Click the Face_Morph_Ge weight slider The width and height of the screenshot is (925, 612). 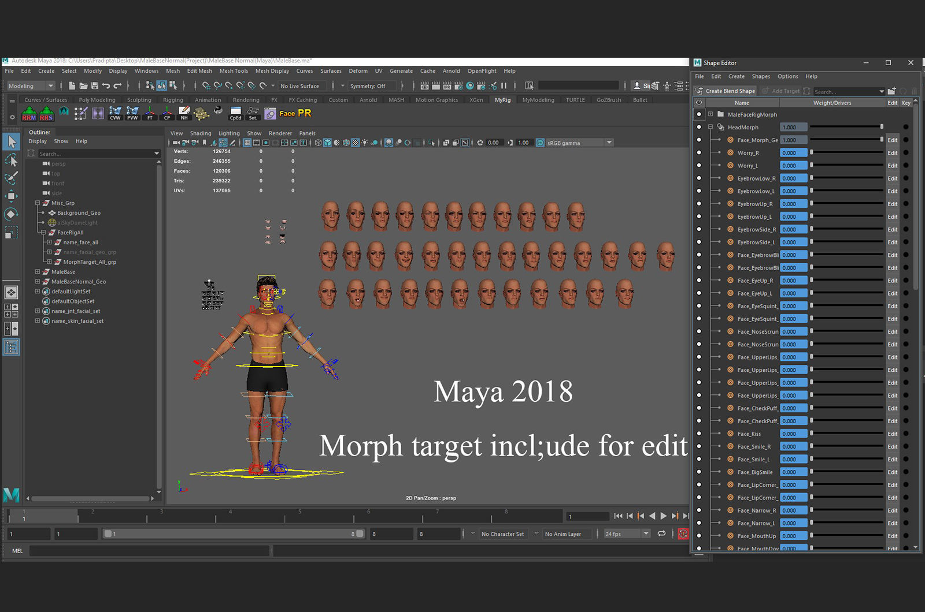tap(846, 139)
